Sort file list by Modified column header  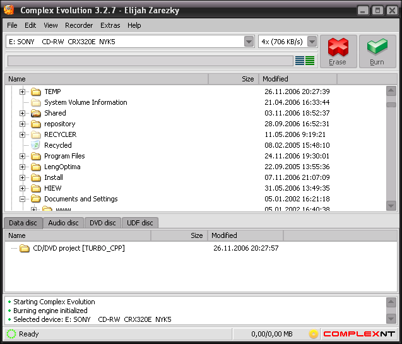[x=297, y=79]
